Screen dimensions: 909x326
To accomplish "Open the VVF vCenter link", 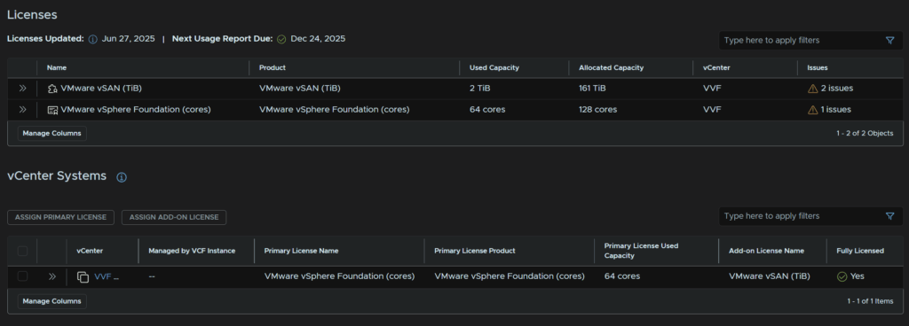I will click(103, 277).
